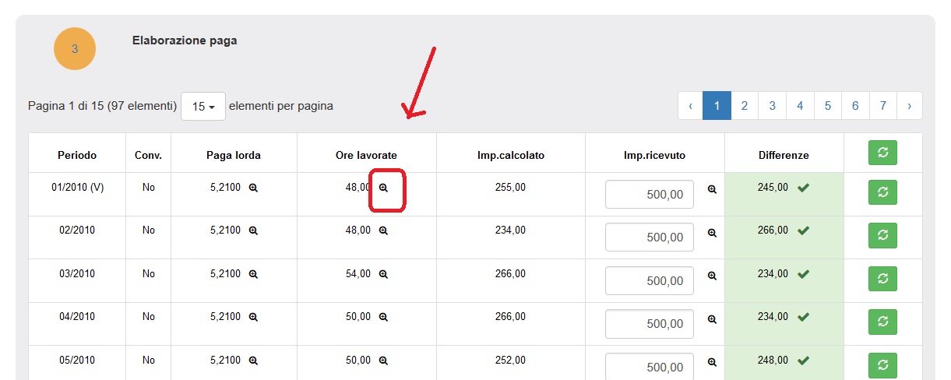Click magnifier beside Paga lorda for 02/2010
The image size is (951, 380).
pyautogui.click(x=253, y=230)
